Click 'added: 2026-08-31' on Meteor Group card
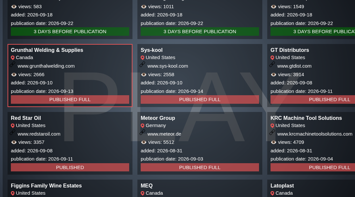 (x=161, y=151)
